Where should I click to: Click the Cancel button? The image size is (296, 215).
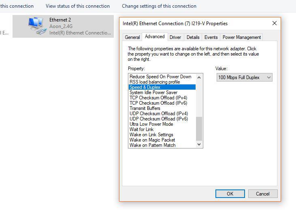[262, 193]
